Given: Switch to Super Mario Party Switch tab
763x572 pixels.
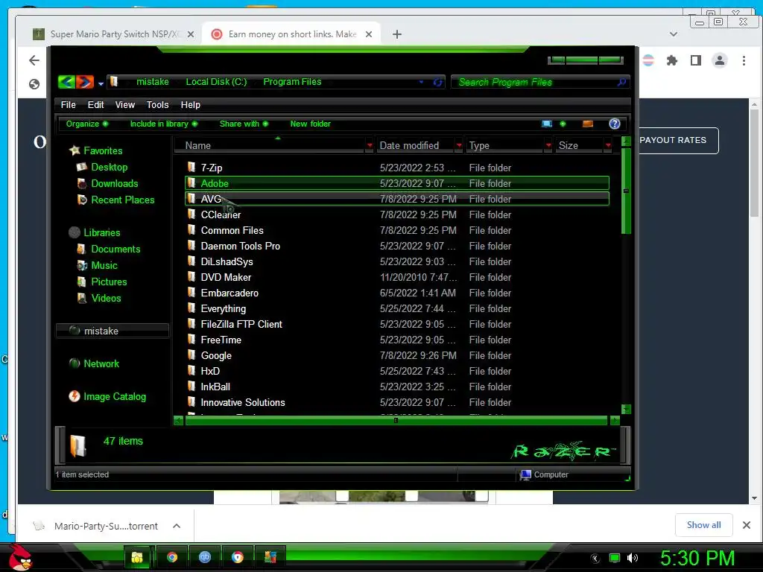Looking at the screenshot, I should 114,34.
